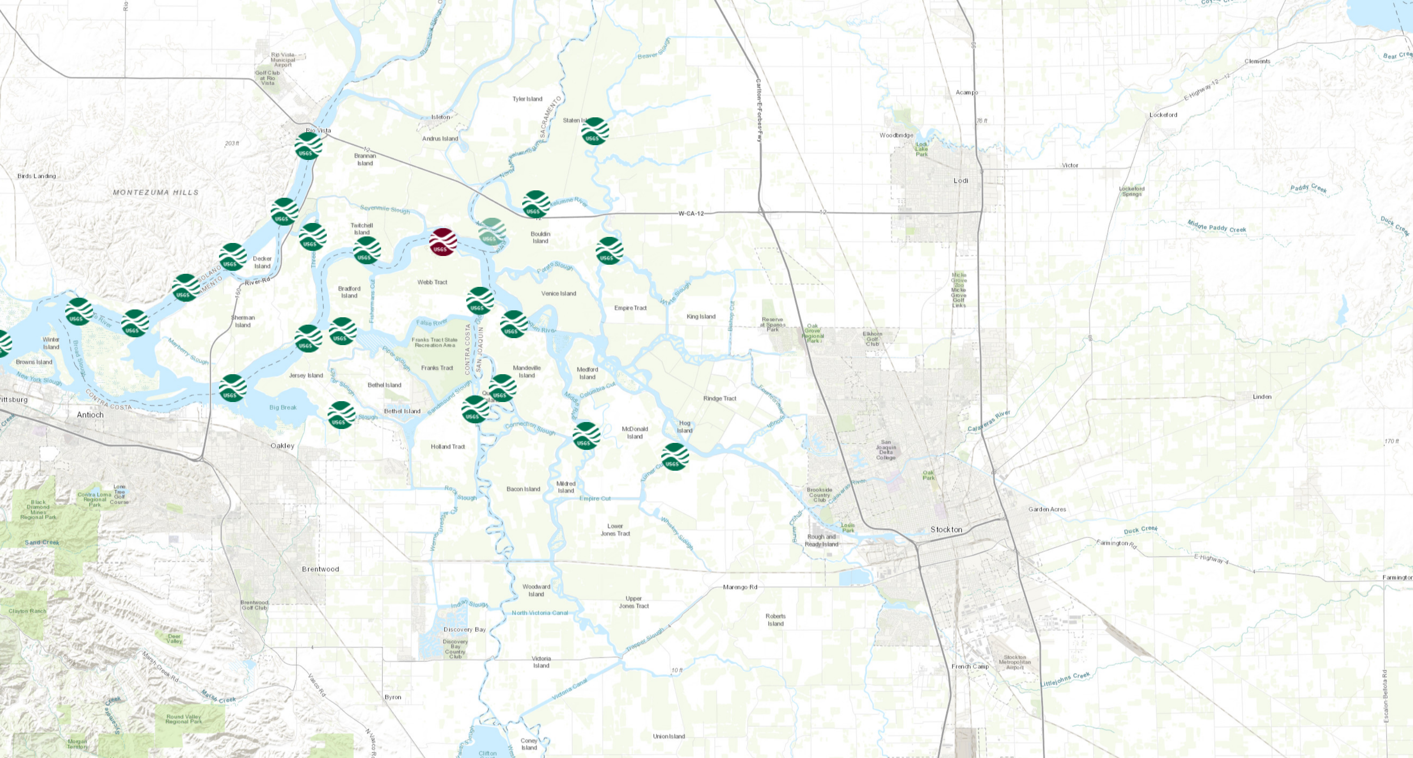
Task: Select the Bacon Island label
Action: [523, 489]
